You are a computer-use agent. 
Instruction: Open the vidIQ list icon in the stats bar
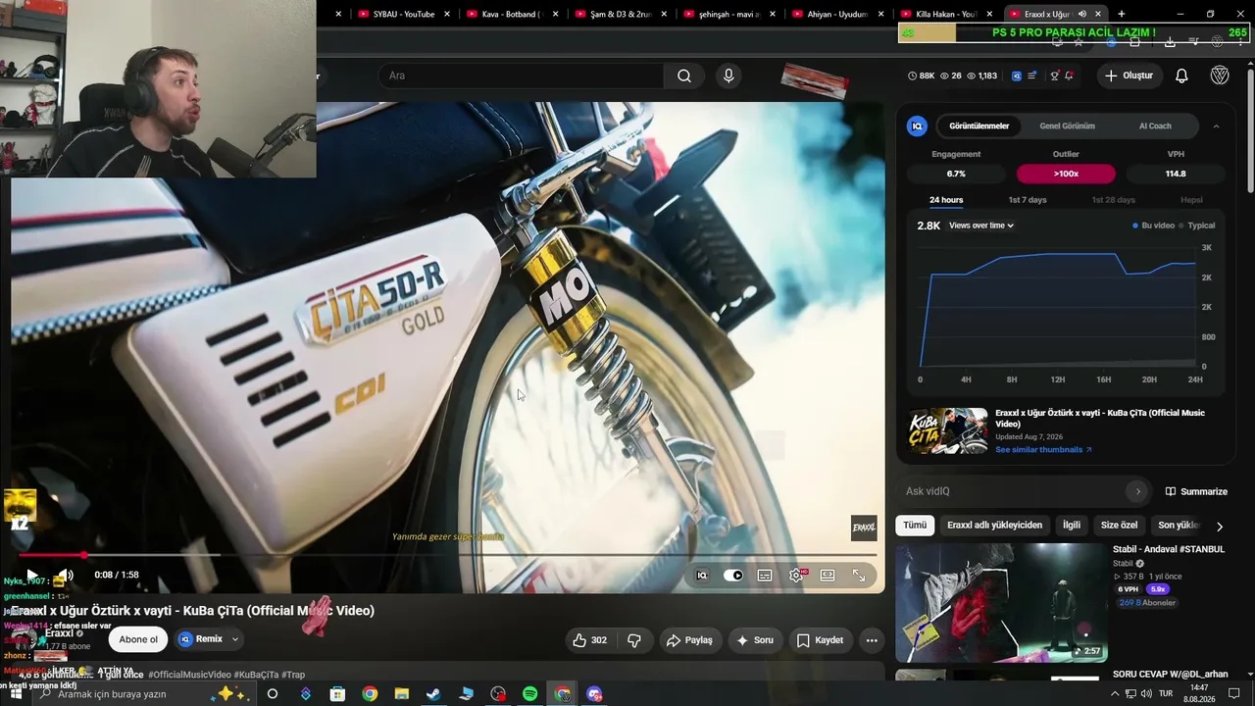pyautogui.click(x=1032, y=76)
